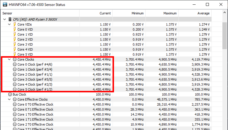Click the Core 2 T0 average 1,774.8 MHz
Viewport: 228px width, 130px height.
(x=201, y=124)
